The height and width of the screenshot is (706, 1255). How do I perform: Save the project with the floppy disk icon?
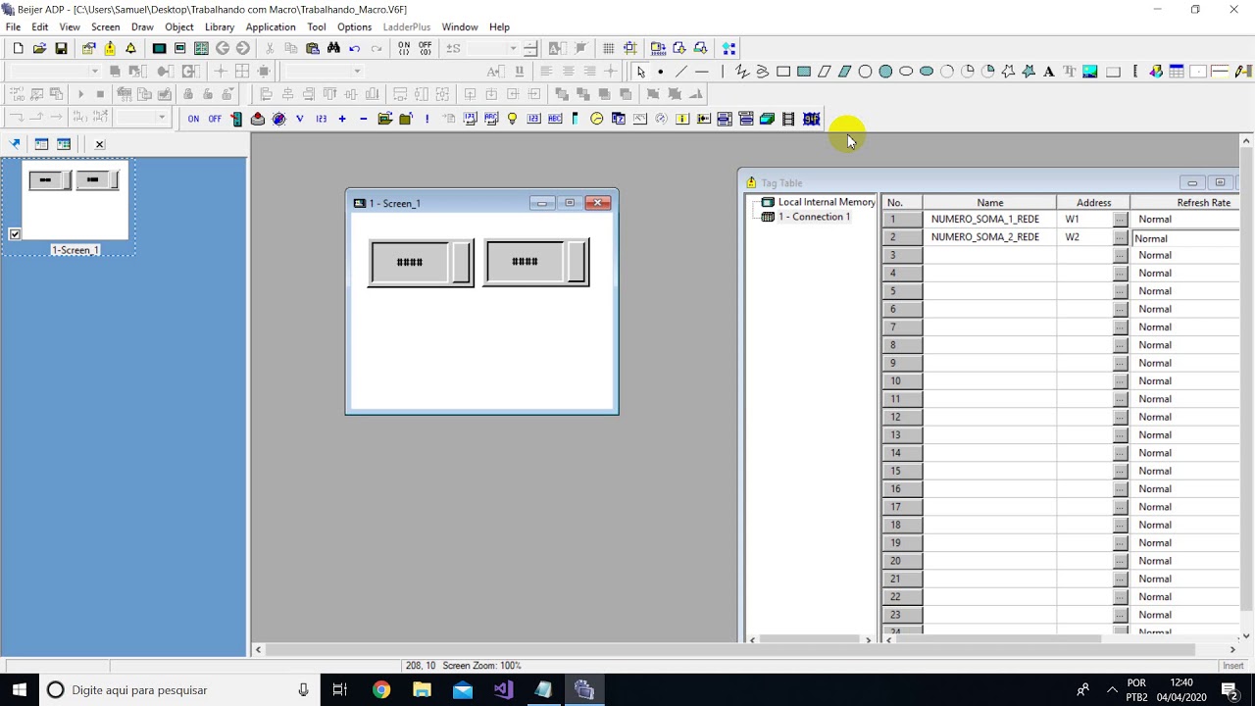pos(61,48)
